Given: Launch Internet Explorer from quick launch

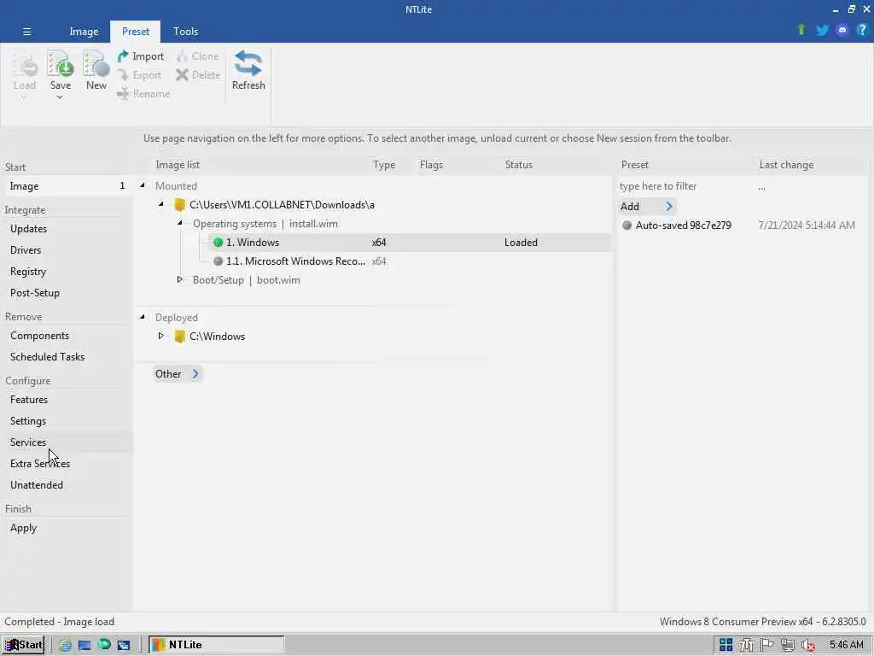Looking at the screenshot, I should pyautogui.click(x=65, y=646).
